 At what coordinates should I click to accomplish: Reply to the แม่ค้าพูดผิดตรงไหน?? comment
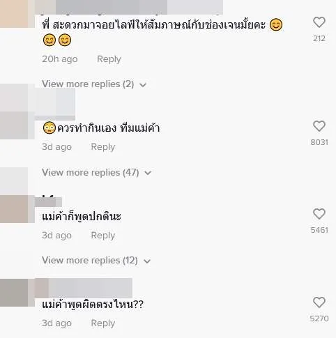coord(103,323)
